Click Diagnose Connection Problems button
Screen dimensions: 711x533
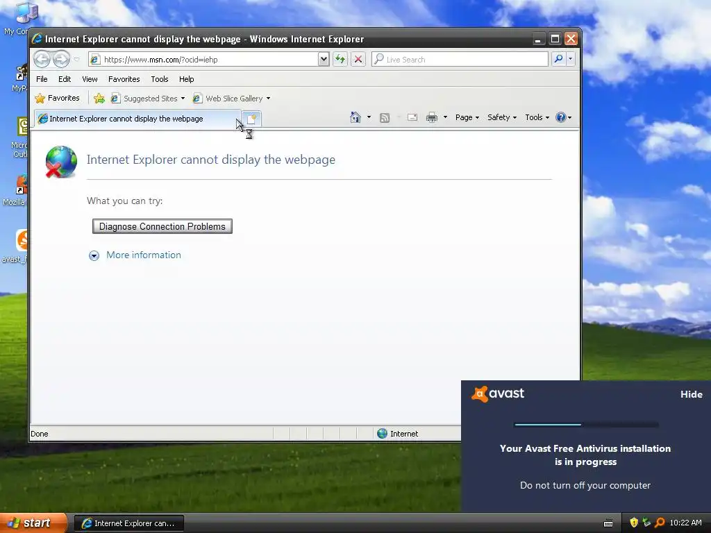pyautogui.click(x=162, y=226)
